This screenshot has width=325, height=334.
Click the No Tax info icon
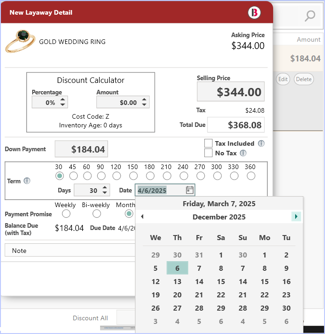click(243, 153)
